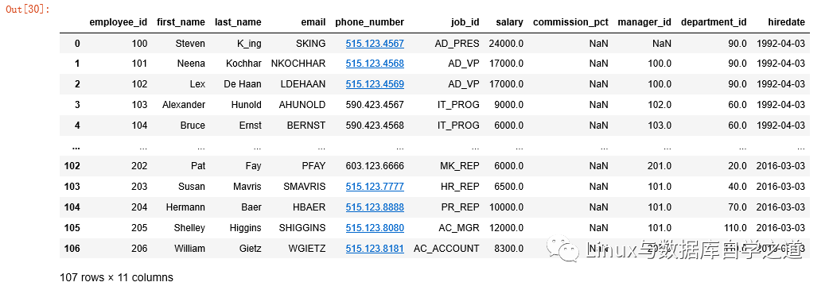Select the salary column header

coord(510,22)
